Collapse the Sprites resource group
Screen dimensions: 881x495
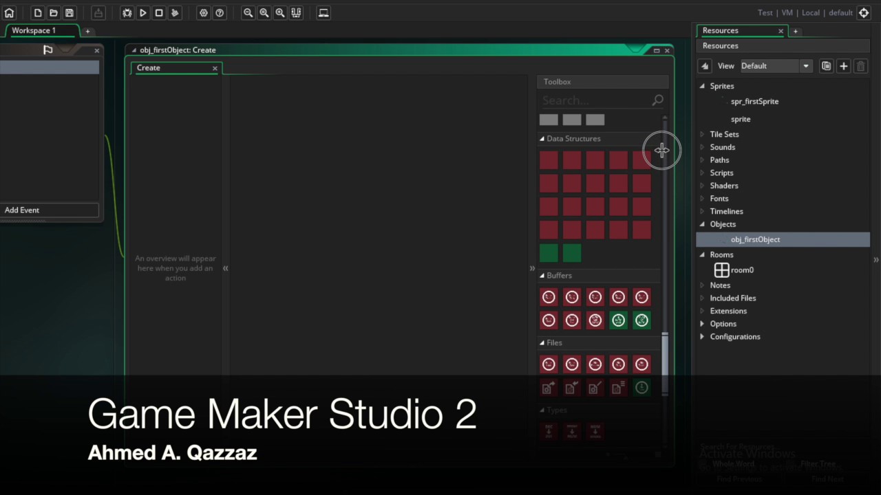point(702,86)
